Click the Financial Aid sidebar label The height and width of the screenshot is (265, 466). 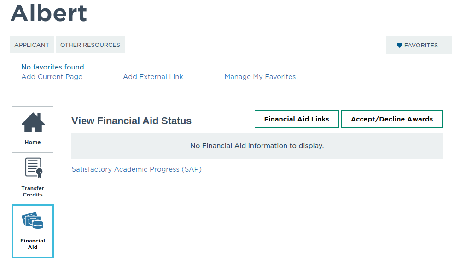(x=33, y=244)
